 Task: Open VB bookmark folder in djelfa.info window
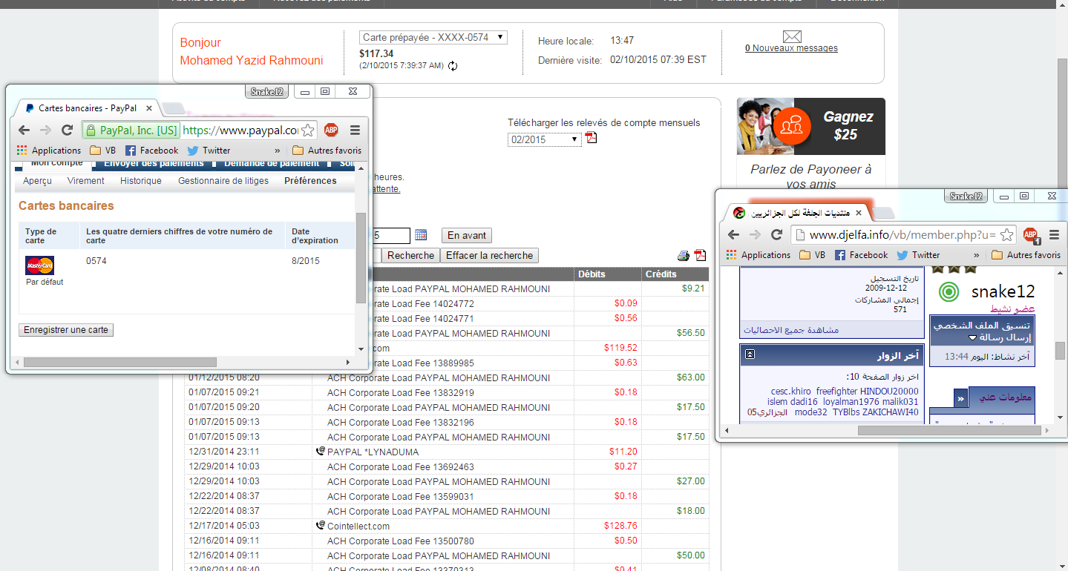[813, 254]
